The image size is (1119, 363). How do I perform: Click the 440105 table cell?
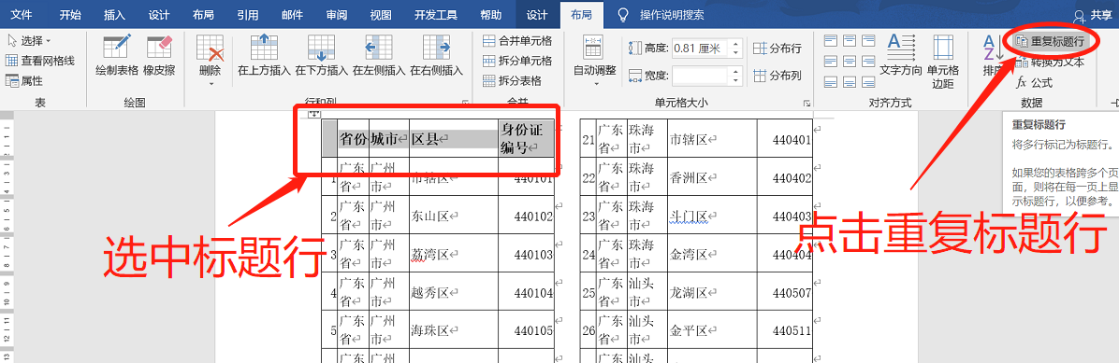pos(526,330)
